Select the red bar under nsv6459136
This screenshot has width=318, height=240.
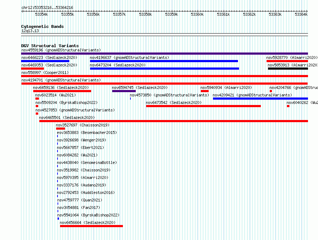(x=62, y=91)
